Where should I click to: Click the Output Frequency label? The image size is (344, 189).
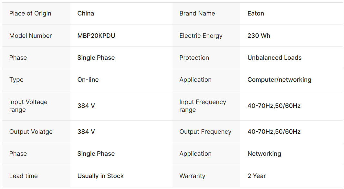[x=205, y=132]
